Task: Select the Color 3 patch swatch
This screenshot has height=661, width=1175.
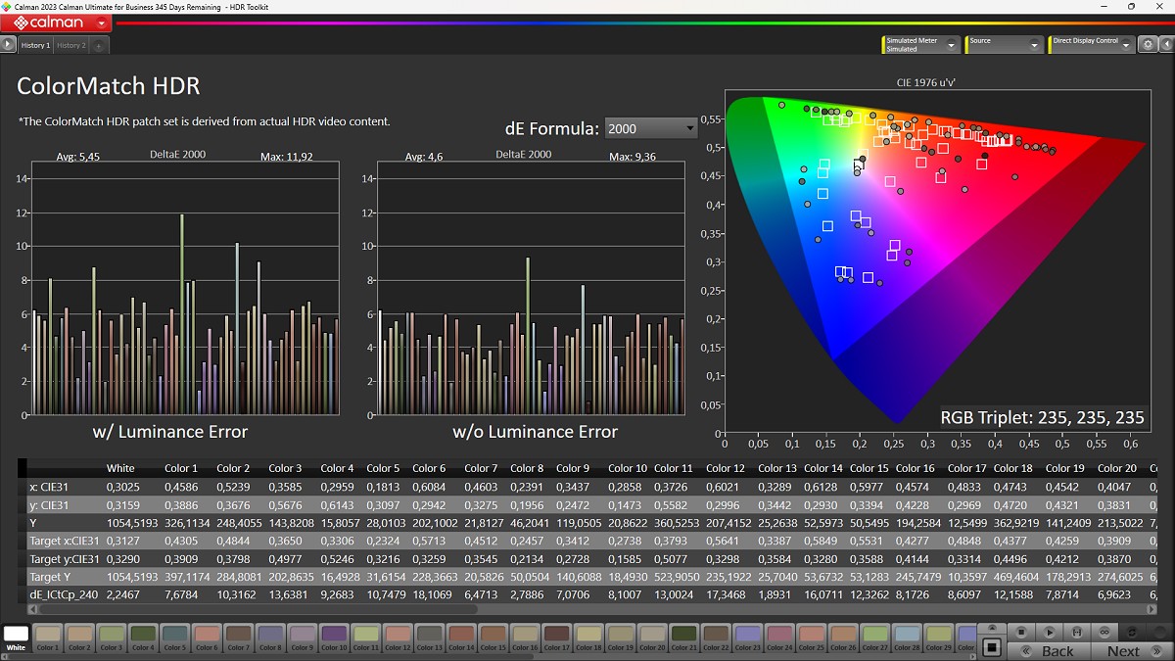Action: 112,637
